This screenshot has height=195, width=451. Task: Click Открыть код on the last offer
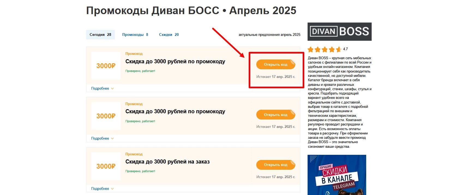276,165
